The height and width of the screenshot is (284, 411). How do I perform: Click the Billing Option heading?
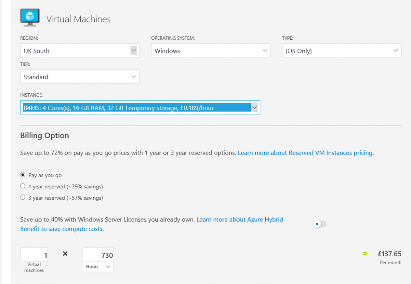tap(45, 136)
